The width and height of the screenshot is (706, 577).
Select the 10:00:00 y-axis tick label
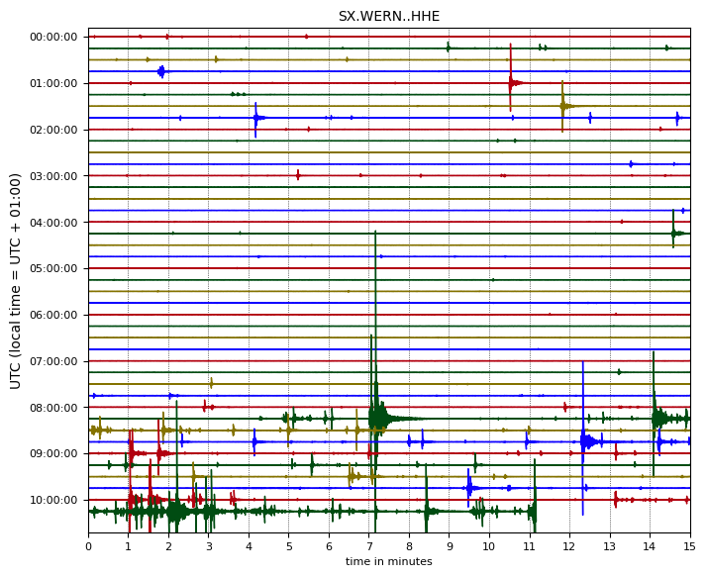(53, 500)
